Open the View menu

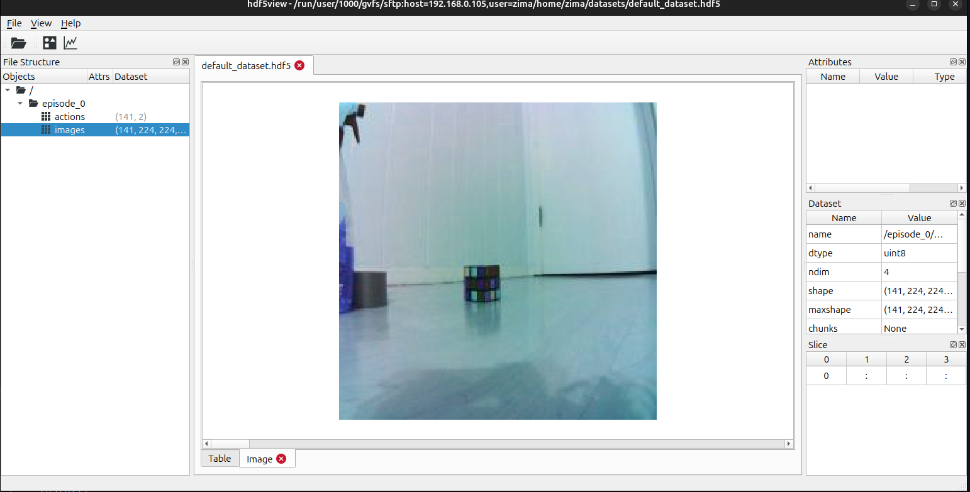(41, 23)
